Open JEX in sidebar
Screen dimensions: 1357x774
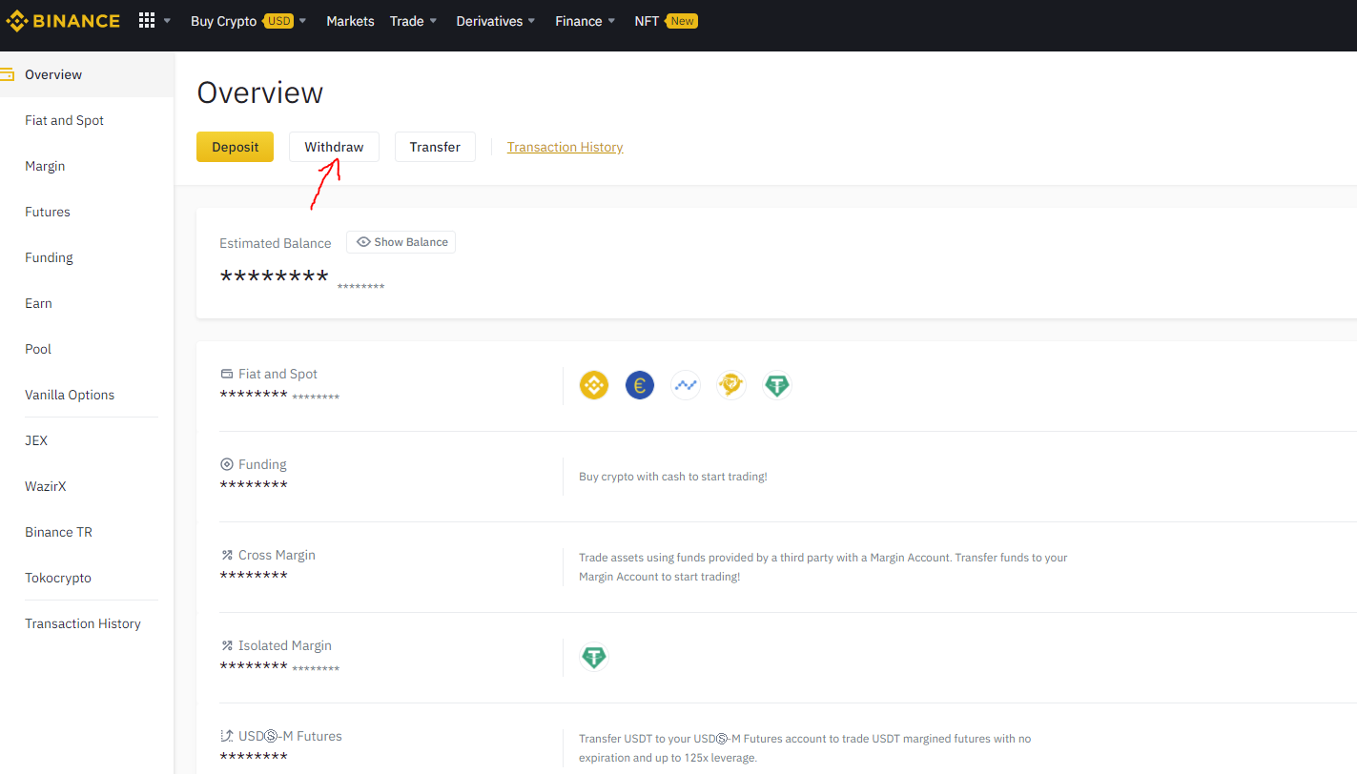tap(36, 440)
